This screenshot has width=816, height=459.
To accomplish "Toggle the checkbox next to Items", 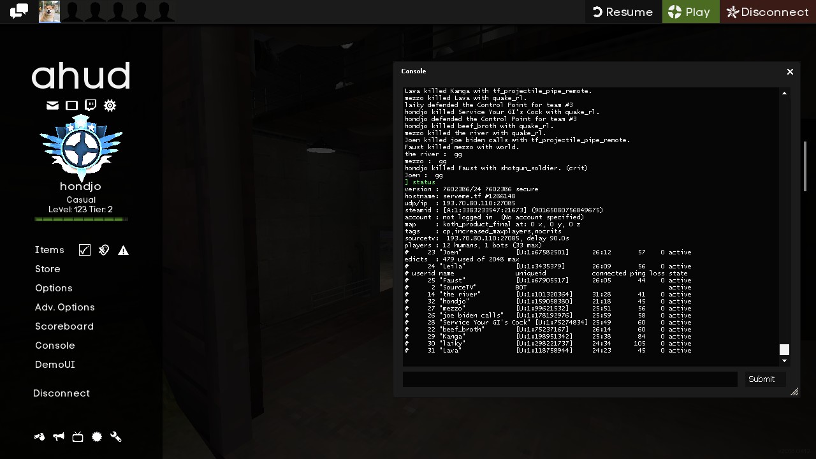I will click(85, 250).
